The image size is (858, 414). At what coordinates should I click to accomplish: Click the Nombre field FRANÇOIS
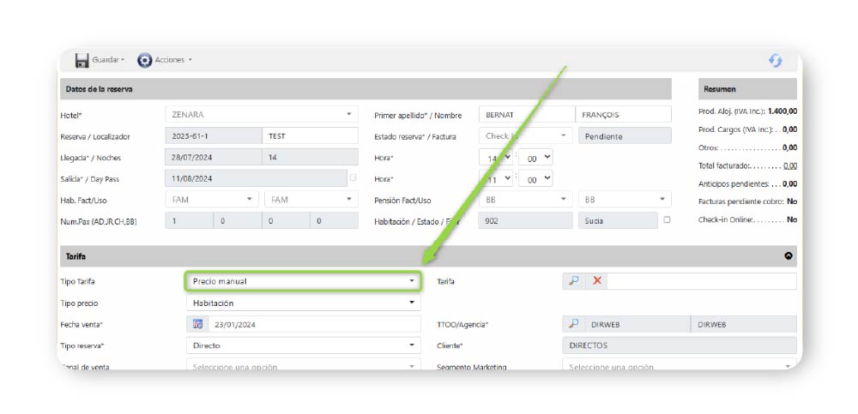(x=622, y=114)
